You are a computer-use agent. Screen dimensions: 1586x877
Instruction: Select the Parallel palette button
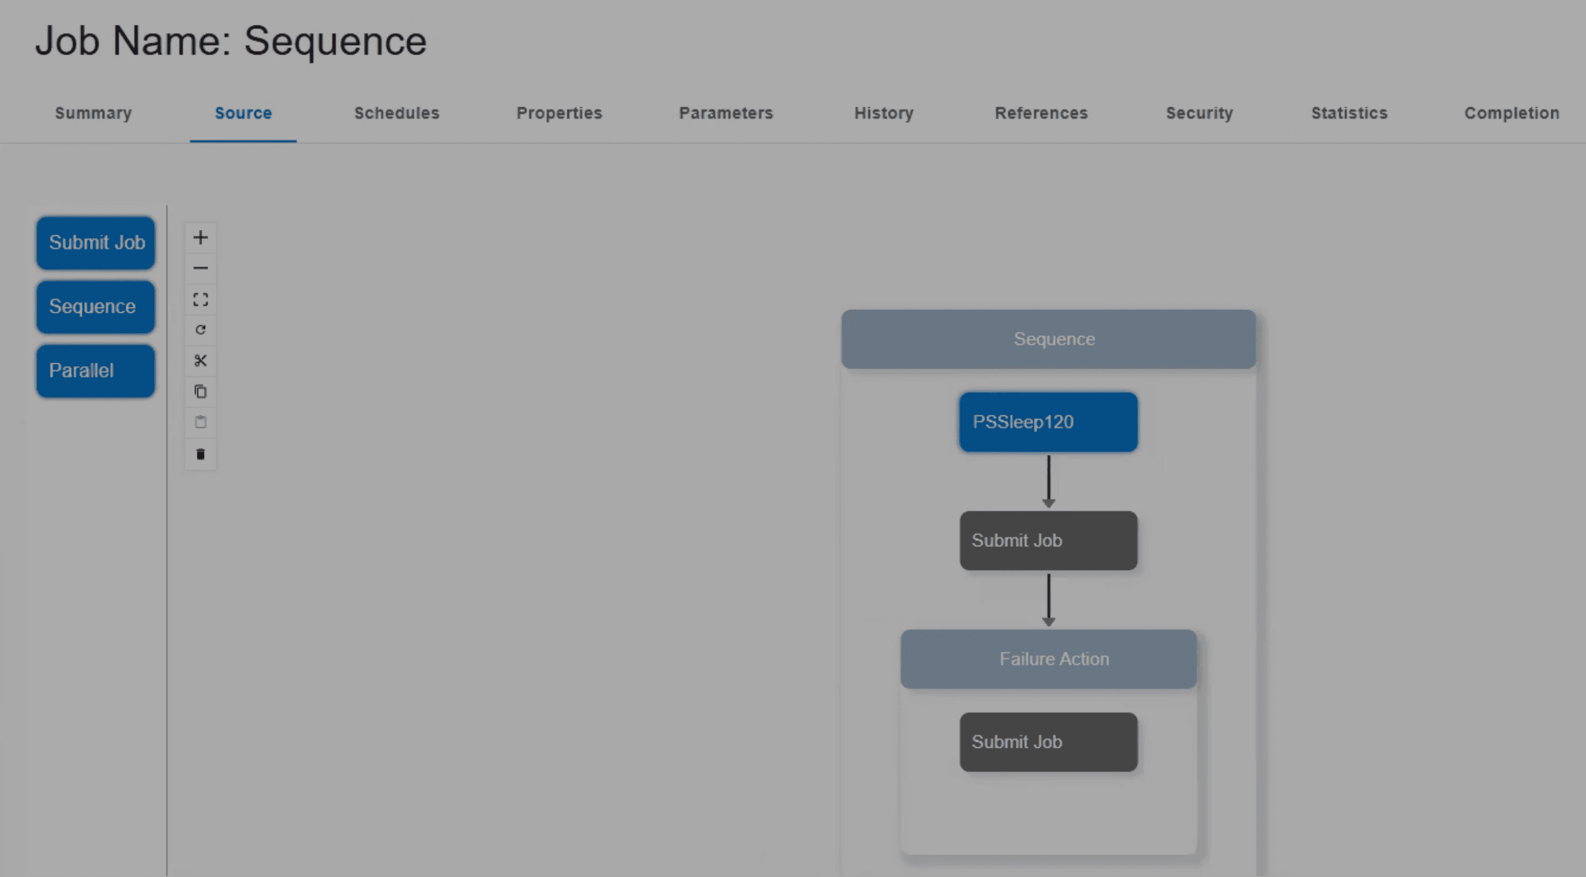96,371
